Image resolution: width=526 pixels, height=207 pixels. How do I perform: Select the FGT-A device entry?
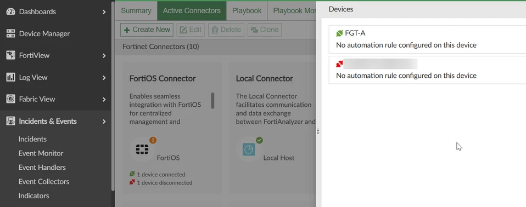tap(427, 39)
